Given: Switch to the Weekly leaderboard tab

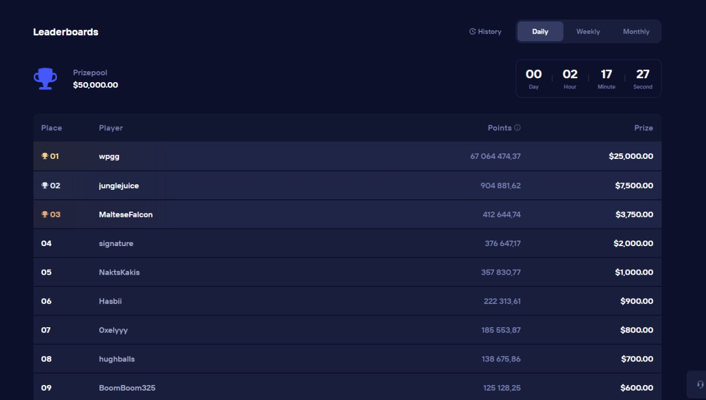Looking at the screenshot, I should tap(588, 32).
